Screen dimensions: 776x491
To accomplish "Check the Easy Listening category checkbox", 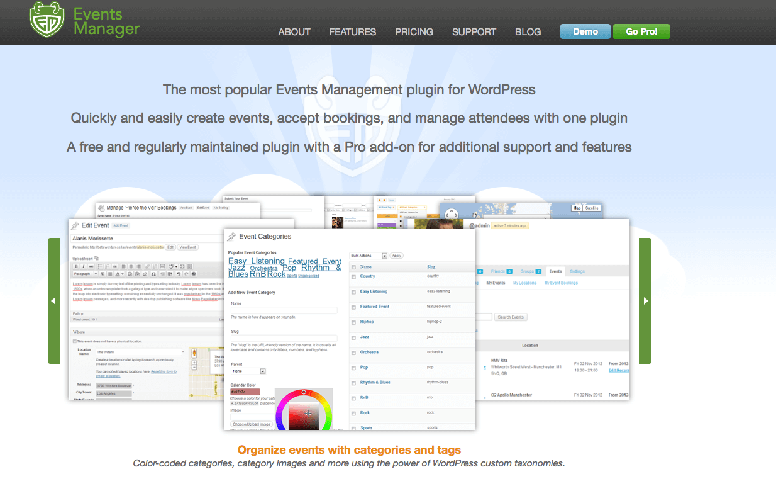I will pyautogui.click(x=353, y=292).
